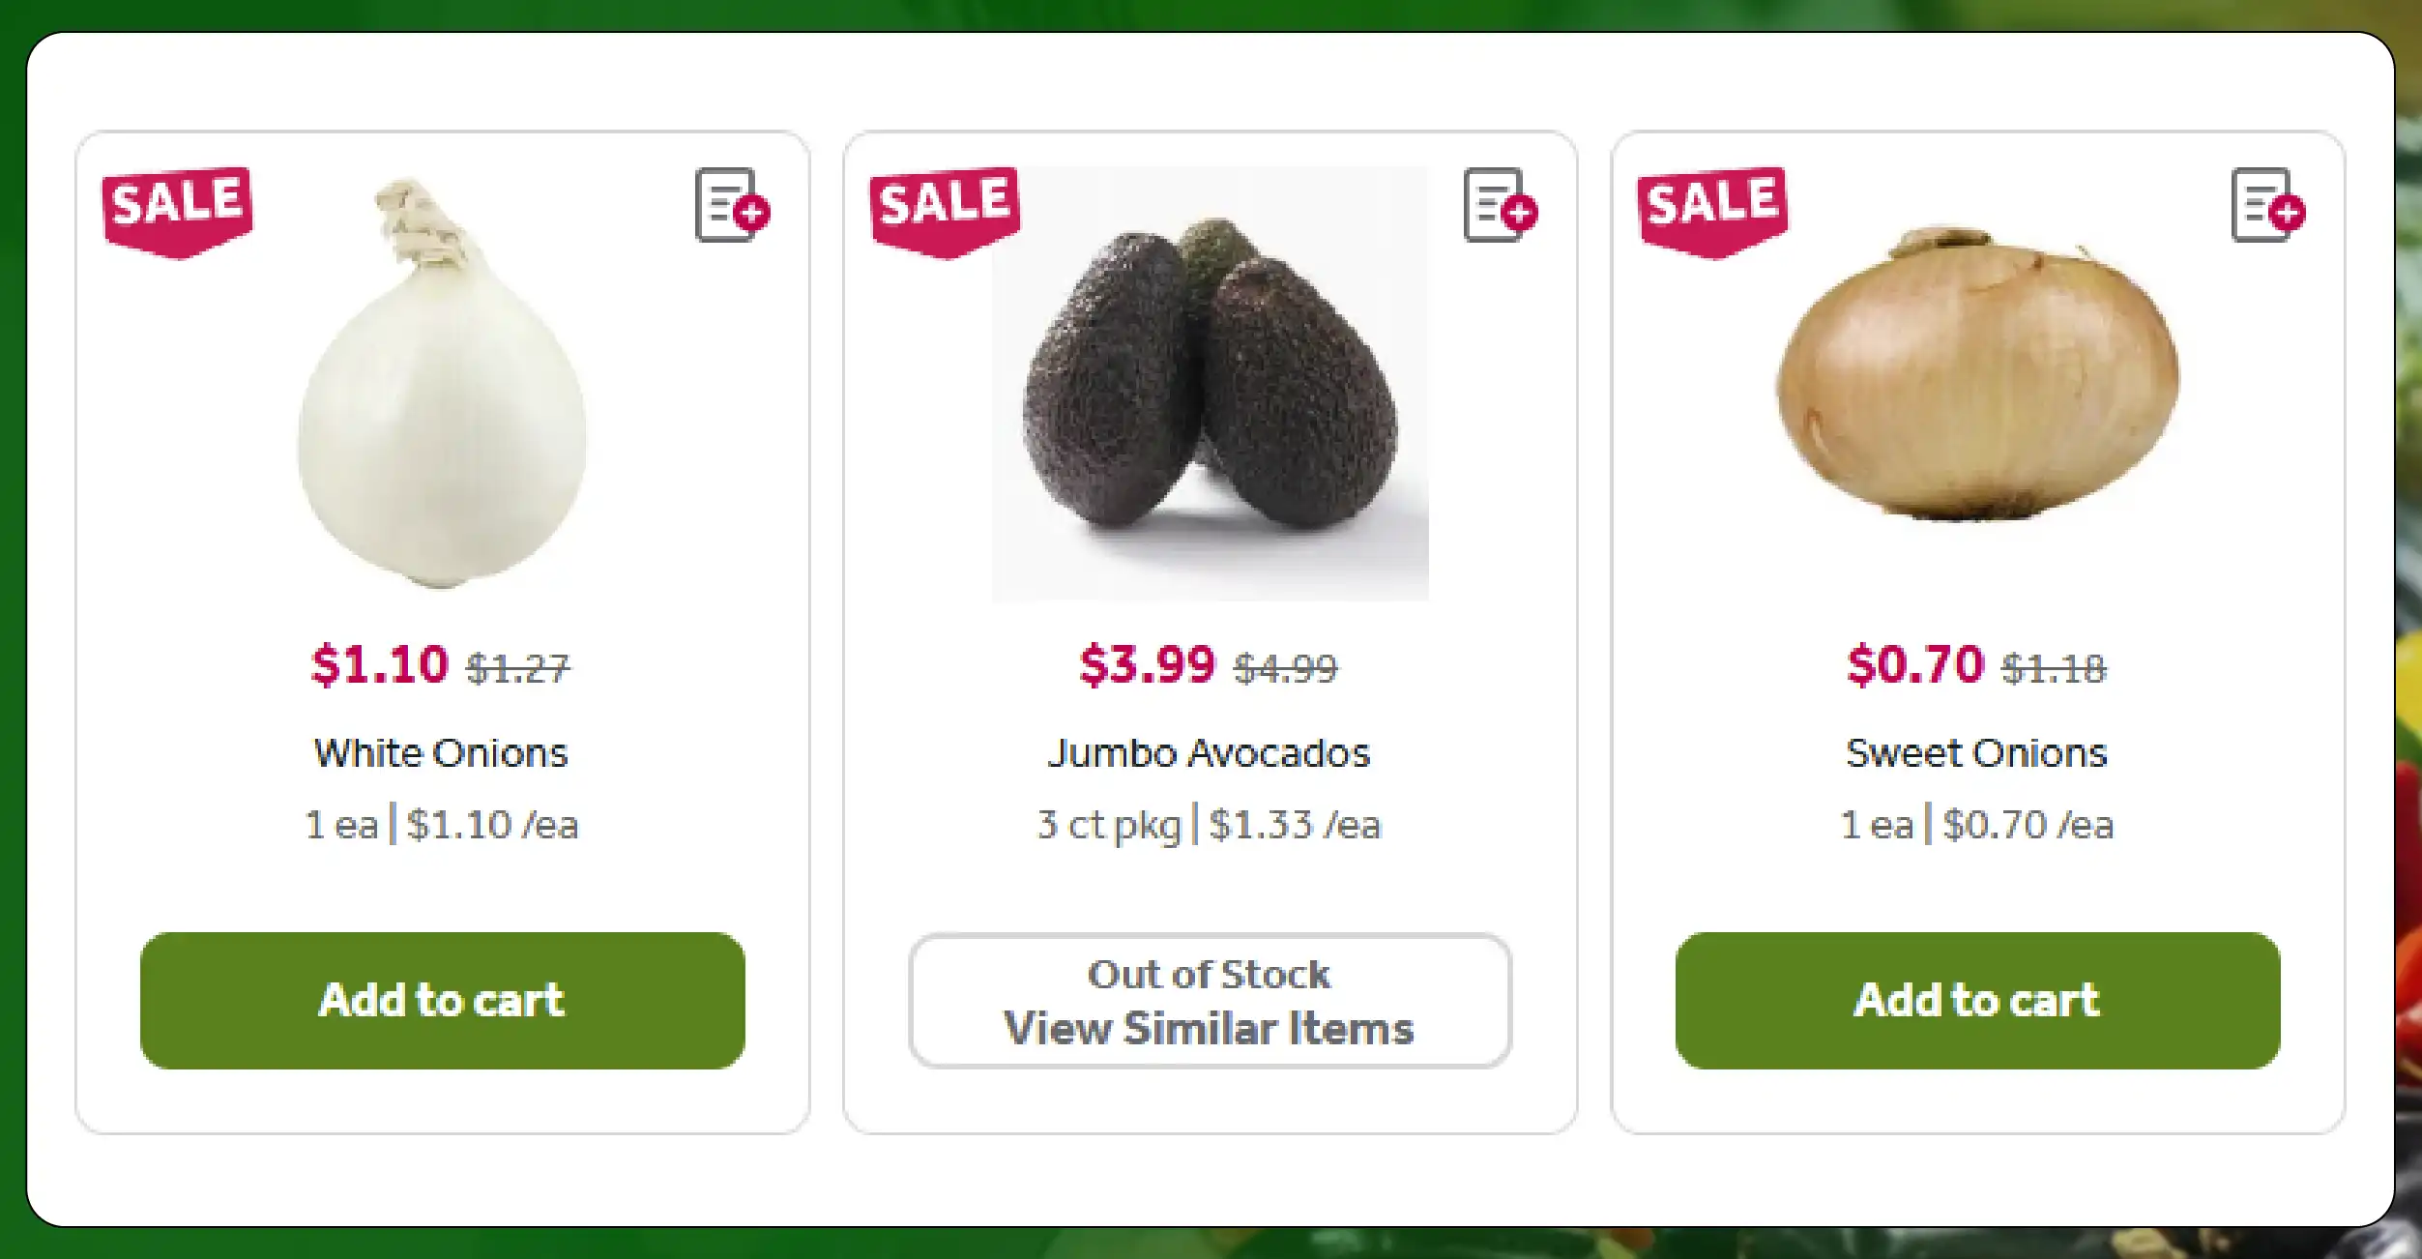
Task: Open the White Onions product title
Action: 441,752
